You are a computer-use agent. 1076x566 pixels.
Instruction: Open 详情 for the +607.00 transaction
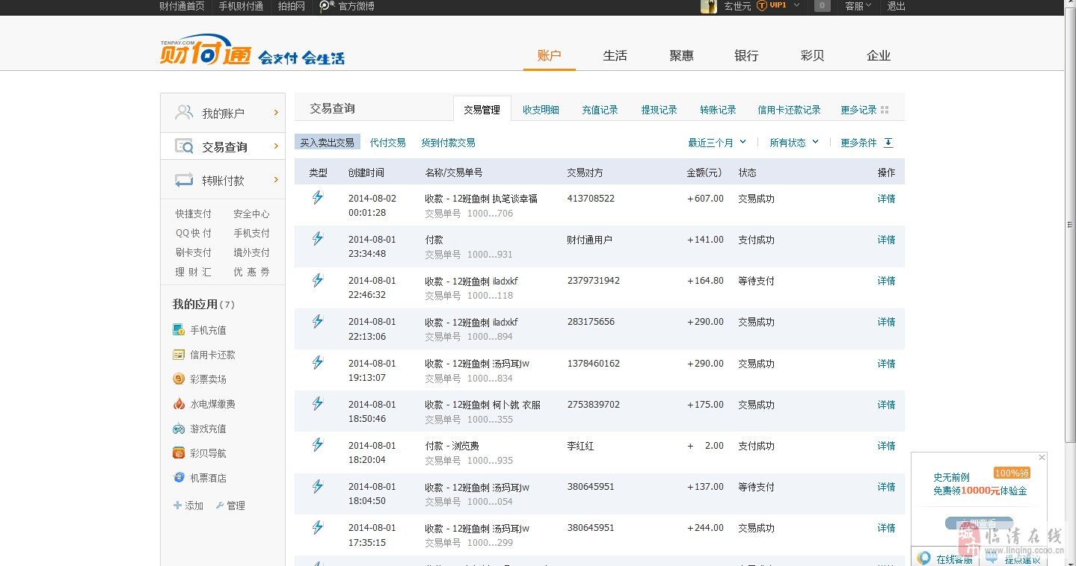pyautogui.click(x=886, y=199)
